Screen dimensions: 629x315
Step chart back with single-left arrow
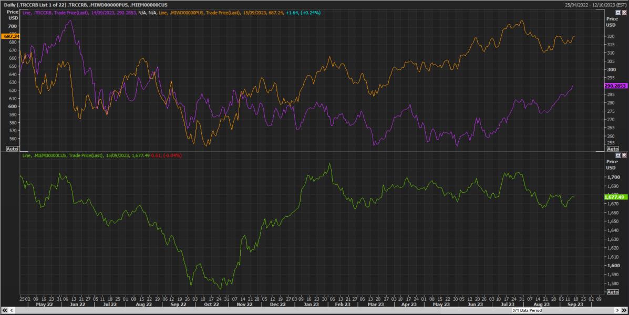12,310
